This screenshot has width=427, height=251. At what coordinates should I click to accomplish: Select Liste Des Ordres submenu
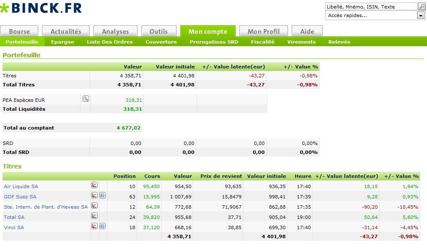point(110,42)
